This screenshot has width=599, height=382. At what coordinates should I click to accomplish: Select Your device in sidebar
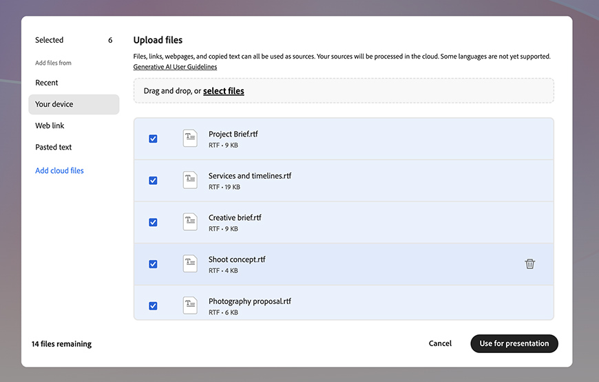click(74, 104)
